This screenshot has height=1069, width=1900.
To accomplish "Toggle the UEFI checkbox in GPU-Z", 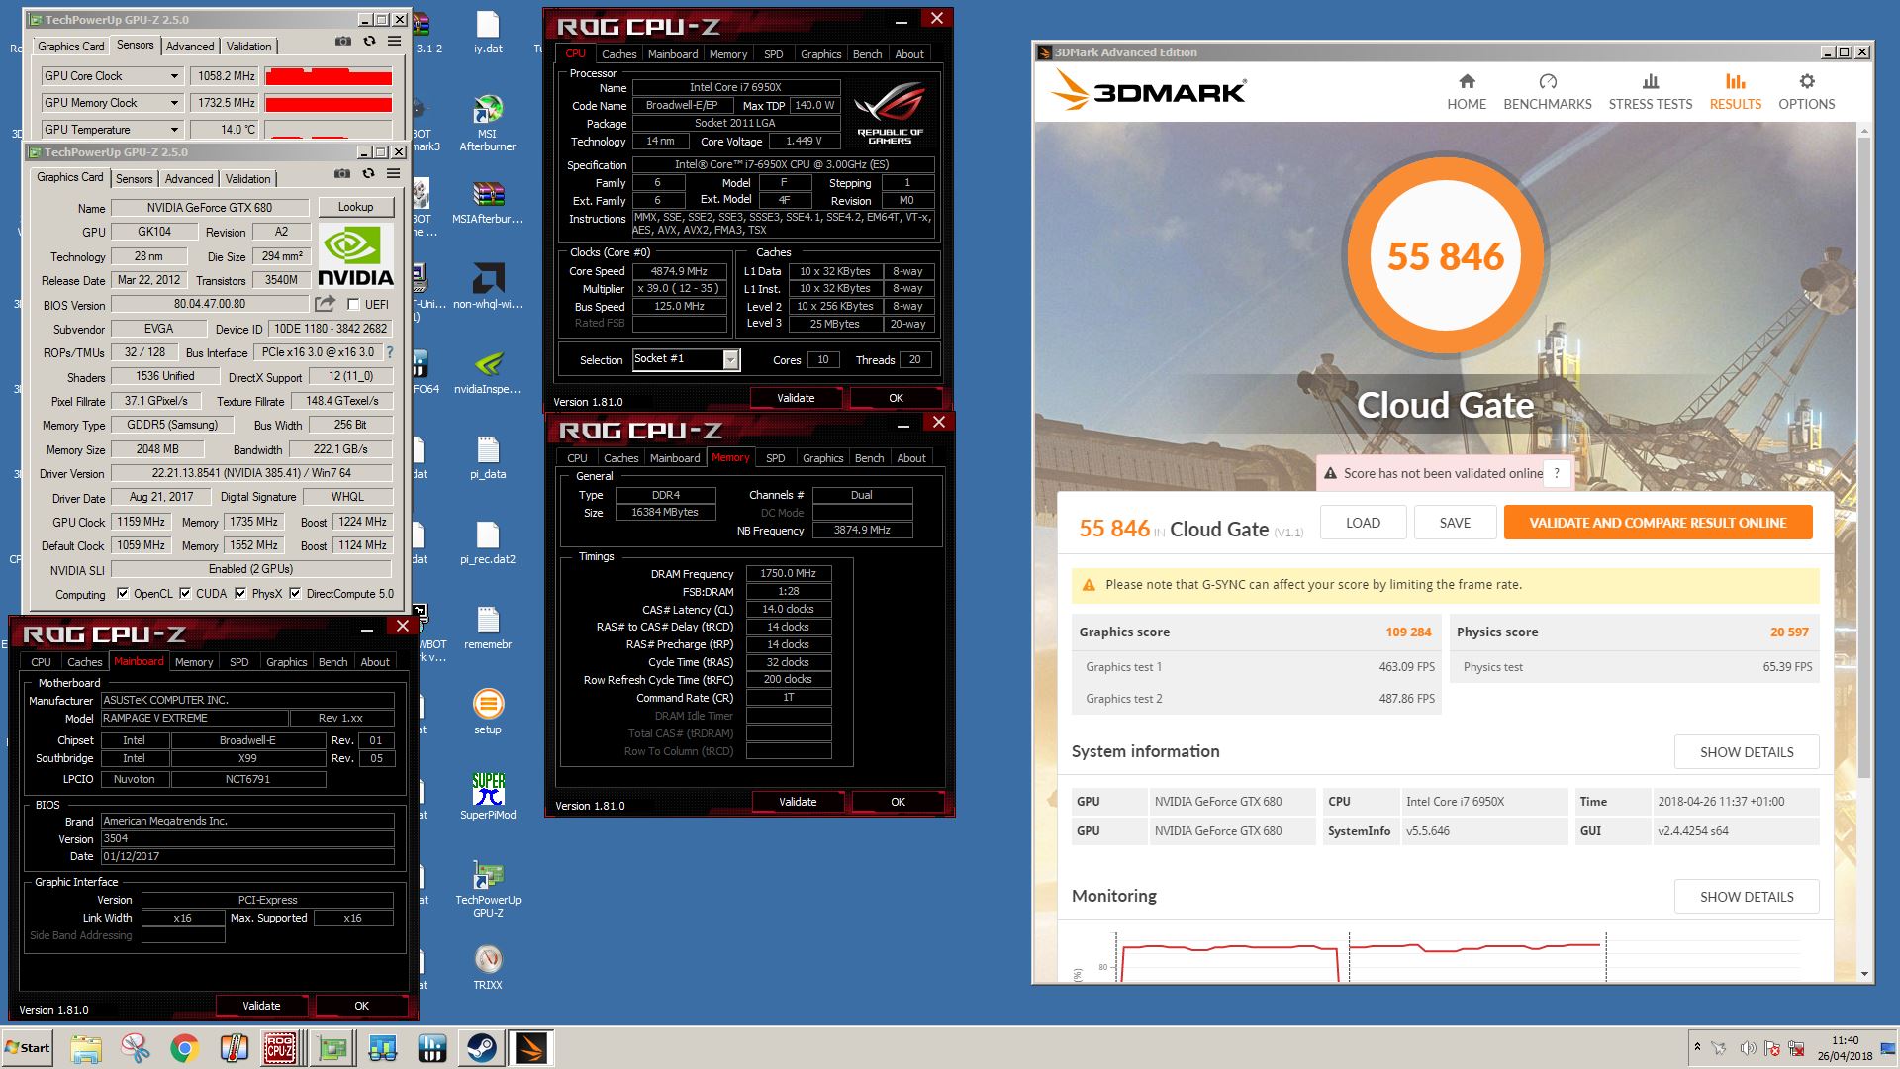I will click(353, 304).
